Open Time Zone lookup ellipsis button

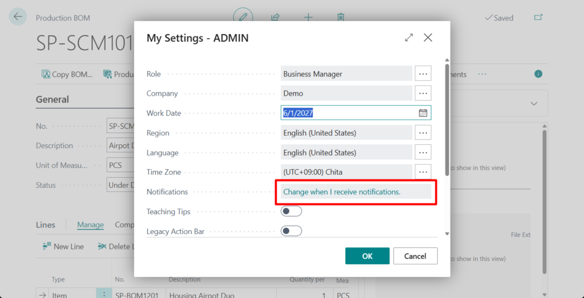point(423,172)
